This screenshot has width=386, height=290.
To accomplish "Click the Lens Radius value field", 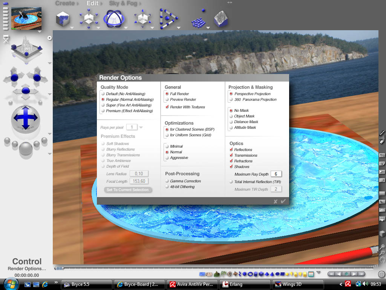I will coord(139,174).
